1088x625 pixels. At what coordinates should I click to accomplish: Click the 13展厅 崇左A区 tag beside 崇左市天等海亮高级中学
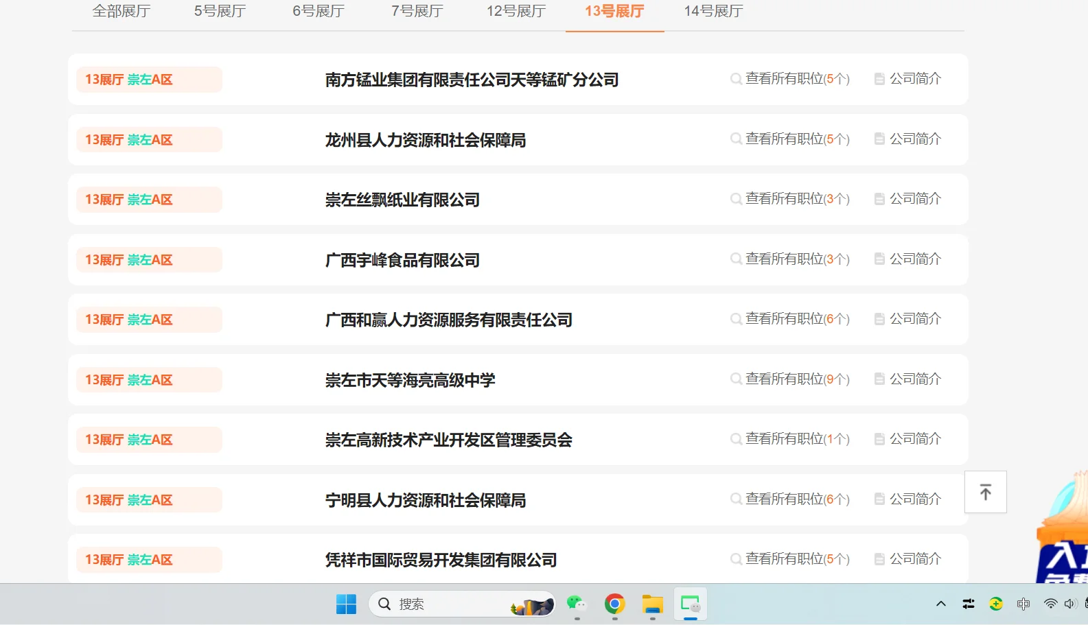point(149,380)
